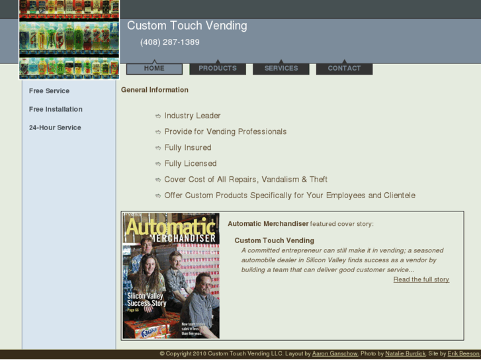Click the arrow bullet beside Fully Insured
The width and height of the screenshot is (481, 360).
pos(158,148)
